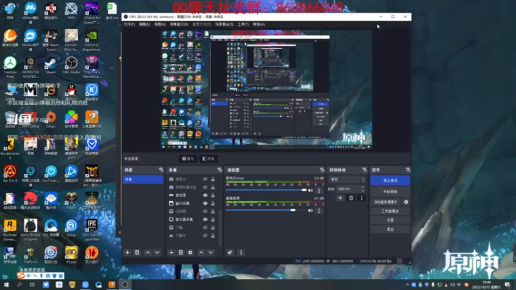The width and height of the screenshot is (516, 290).
Task: Open OBS Studio desktop shortcut
Action: tap(71, 65)
